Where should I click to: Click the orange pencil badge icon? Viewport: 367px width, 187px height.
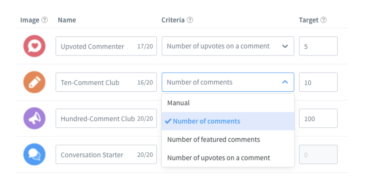[34, 82]
